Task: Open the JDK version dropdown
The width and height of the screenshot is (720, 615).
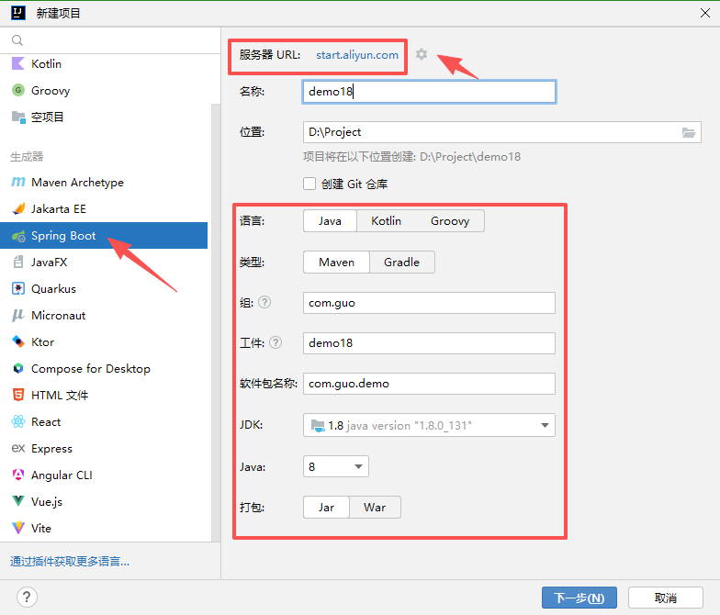Action: [x=429, y=425]
